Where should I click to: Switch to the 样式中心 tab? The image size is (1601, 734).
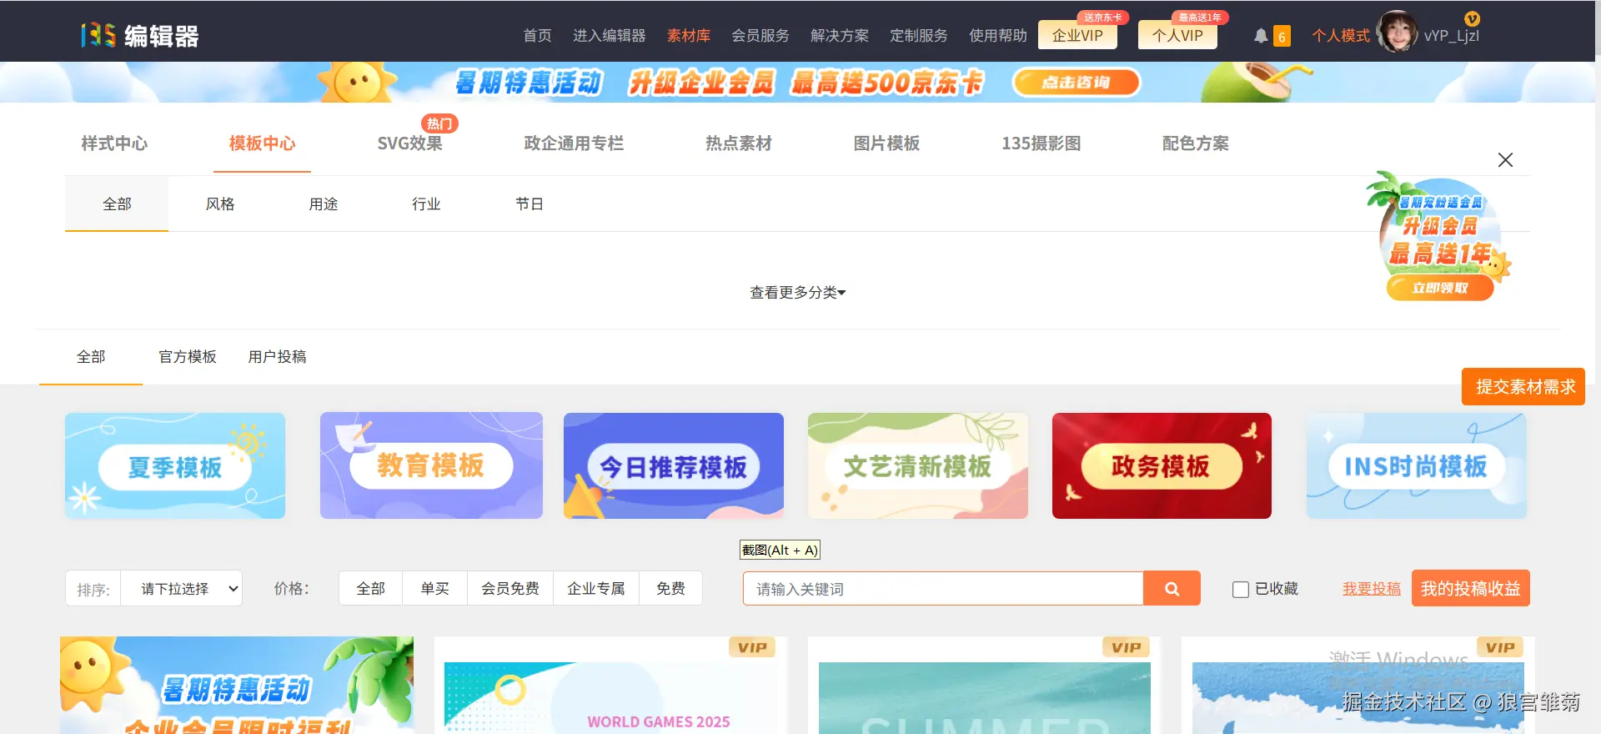[x=114, y=143]
